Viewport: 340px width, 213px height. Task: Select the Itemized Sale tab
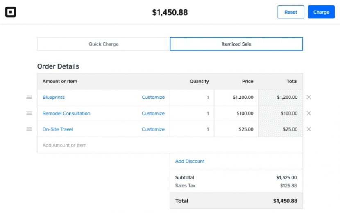[x=236, y=44]
